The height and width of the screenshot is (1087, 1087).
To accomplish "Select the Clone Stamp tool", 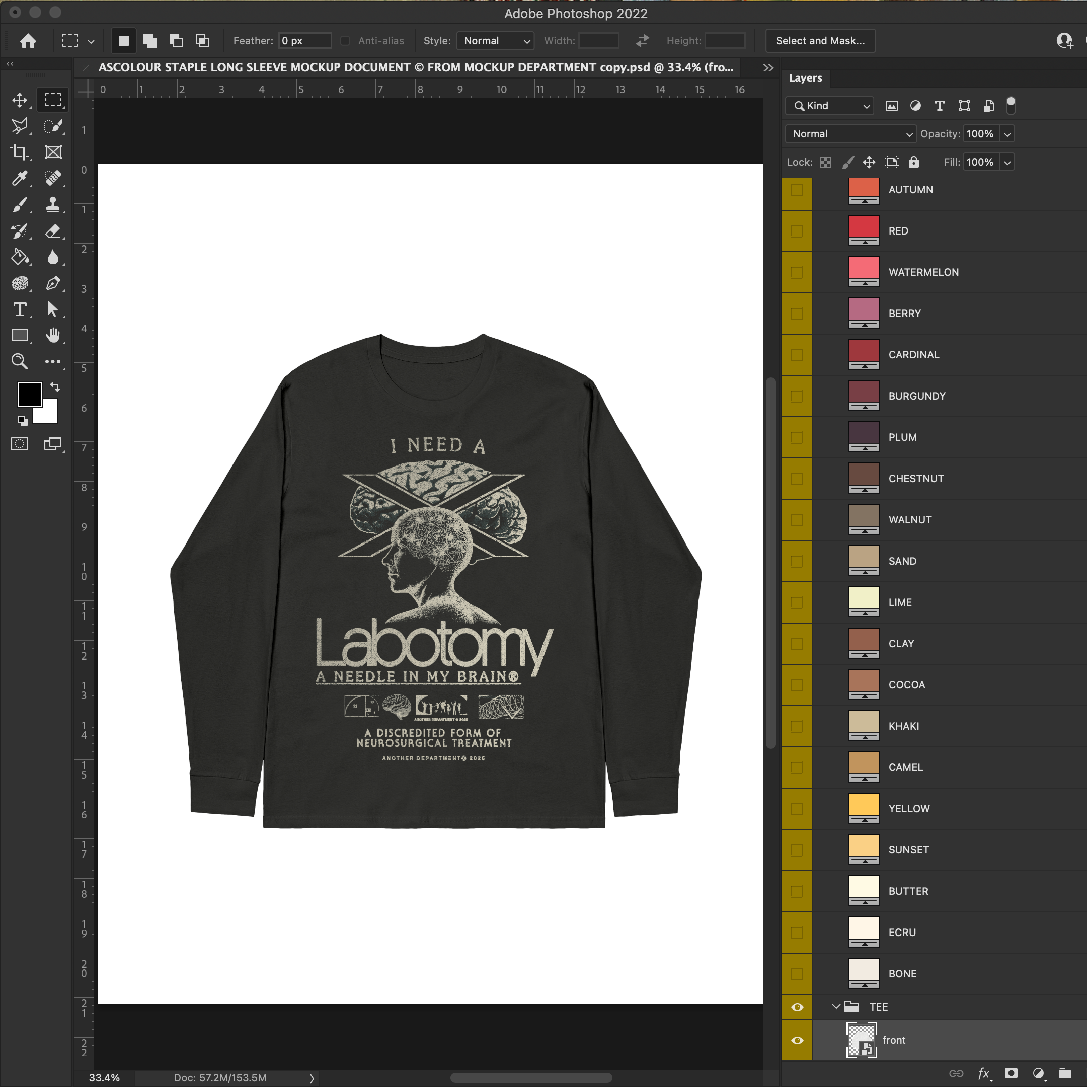I will 53,204.
